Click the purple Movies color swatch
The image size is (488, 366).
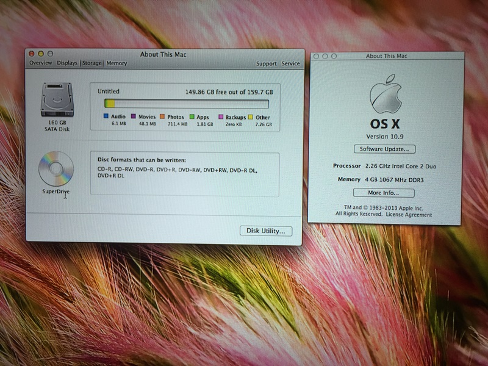point(133,116)
